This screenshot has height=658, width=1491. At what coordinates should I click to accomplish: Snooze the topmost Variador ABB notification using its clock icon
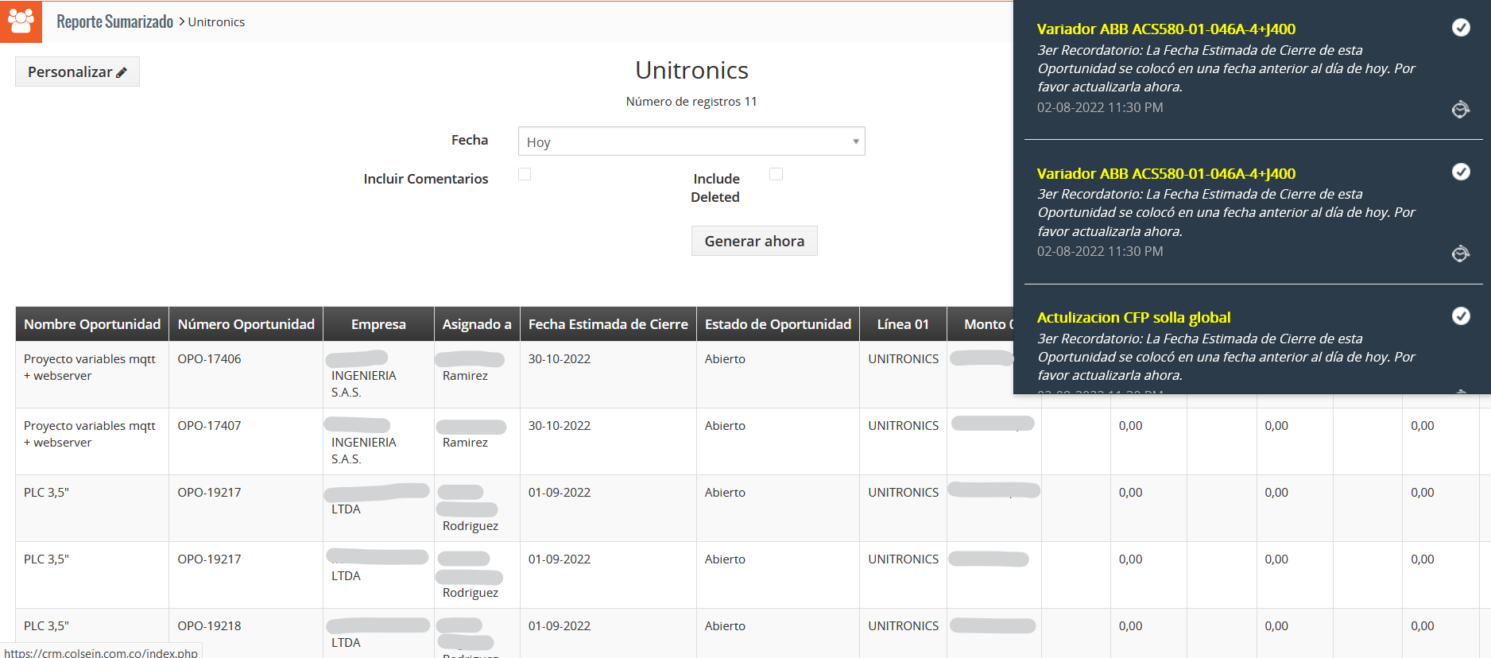coord(1461,110)
